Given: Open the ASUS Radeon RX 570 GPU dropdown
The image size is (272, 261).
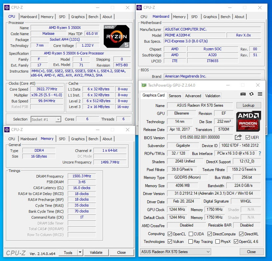Looking at the screenshot, I should [176, 252].
